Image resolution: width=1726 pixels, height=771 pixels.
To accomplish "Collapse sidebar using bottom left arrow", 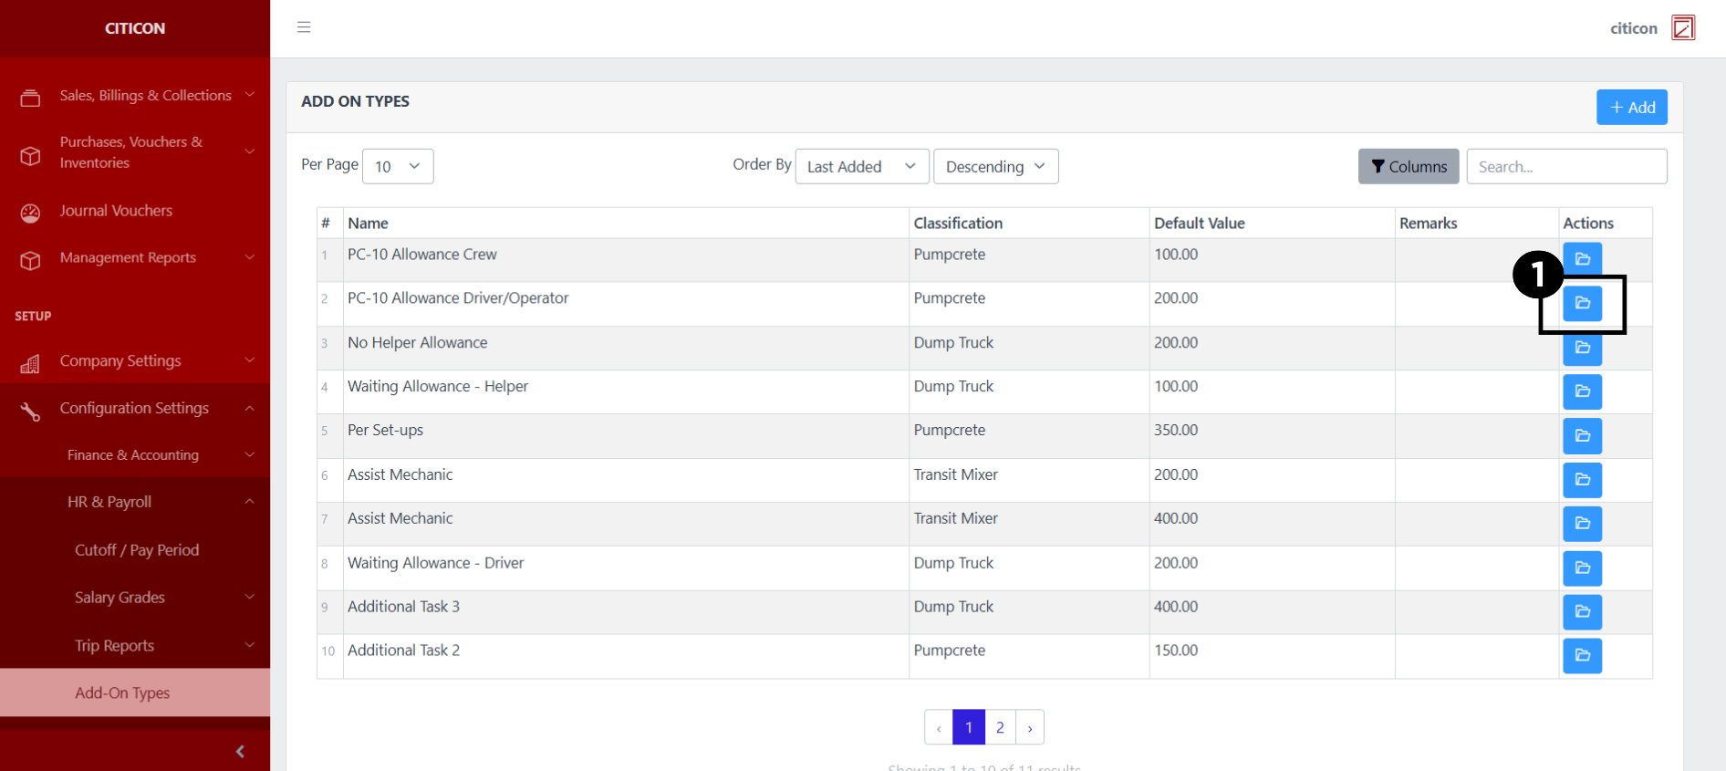I will pos(240,751).
